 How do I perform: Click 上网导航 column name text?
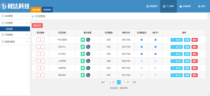[x=62, y=61]
